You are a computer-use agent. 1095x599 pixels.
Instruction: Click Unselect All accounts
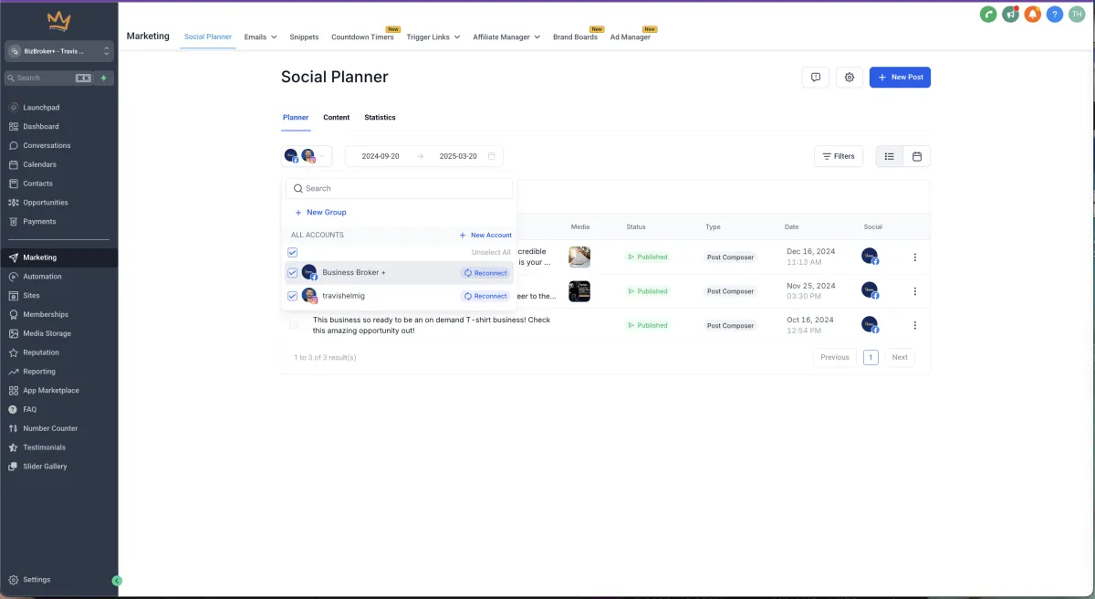coord(491,252)
